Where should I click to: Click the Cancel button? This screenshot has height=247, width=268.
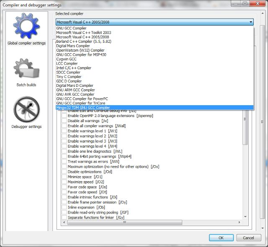click(x=248, y=238)
